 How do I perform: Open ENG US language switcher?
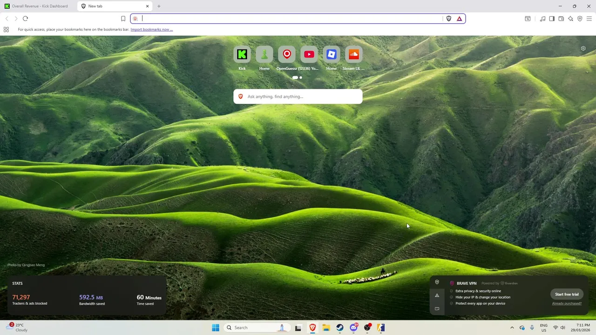[x=544, y=328]
